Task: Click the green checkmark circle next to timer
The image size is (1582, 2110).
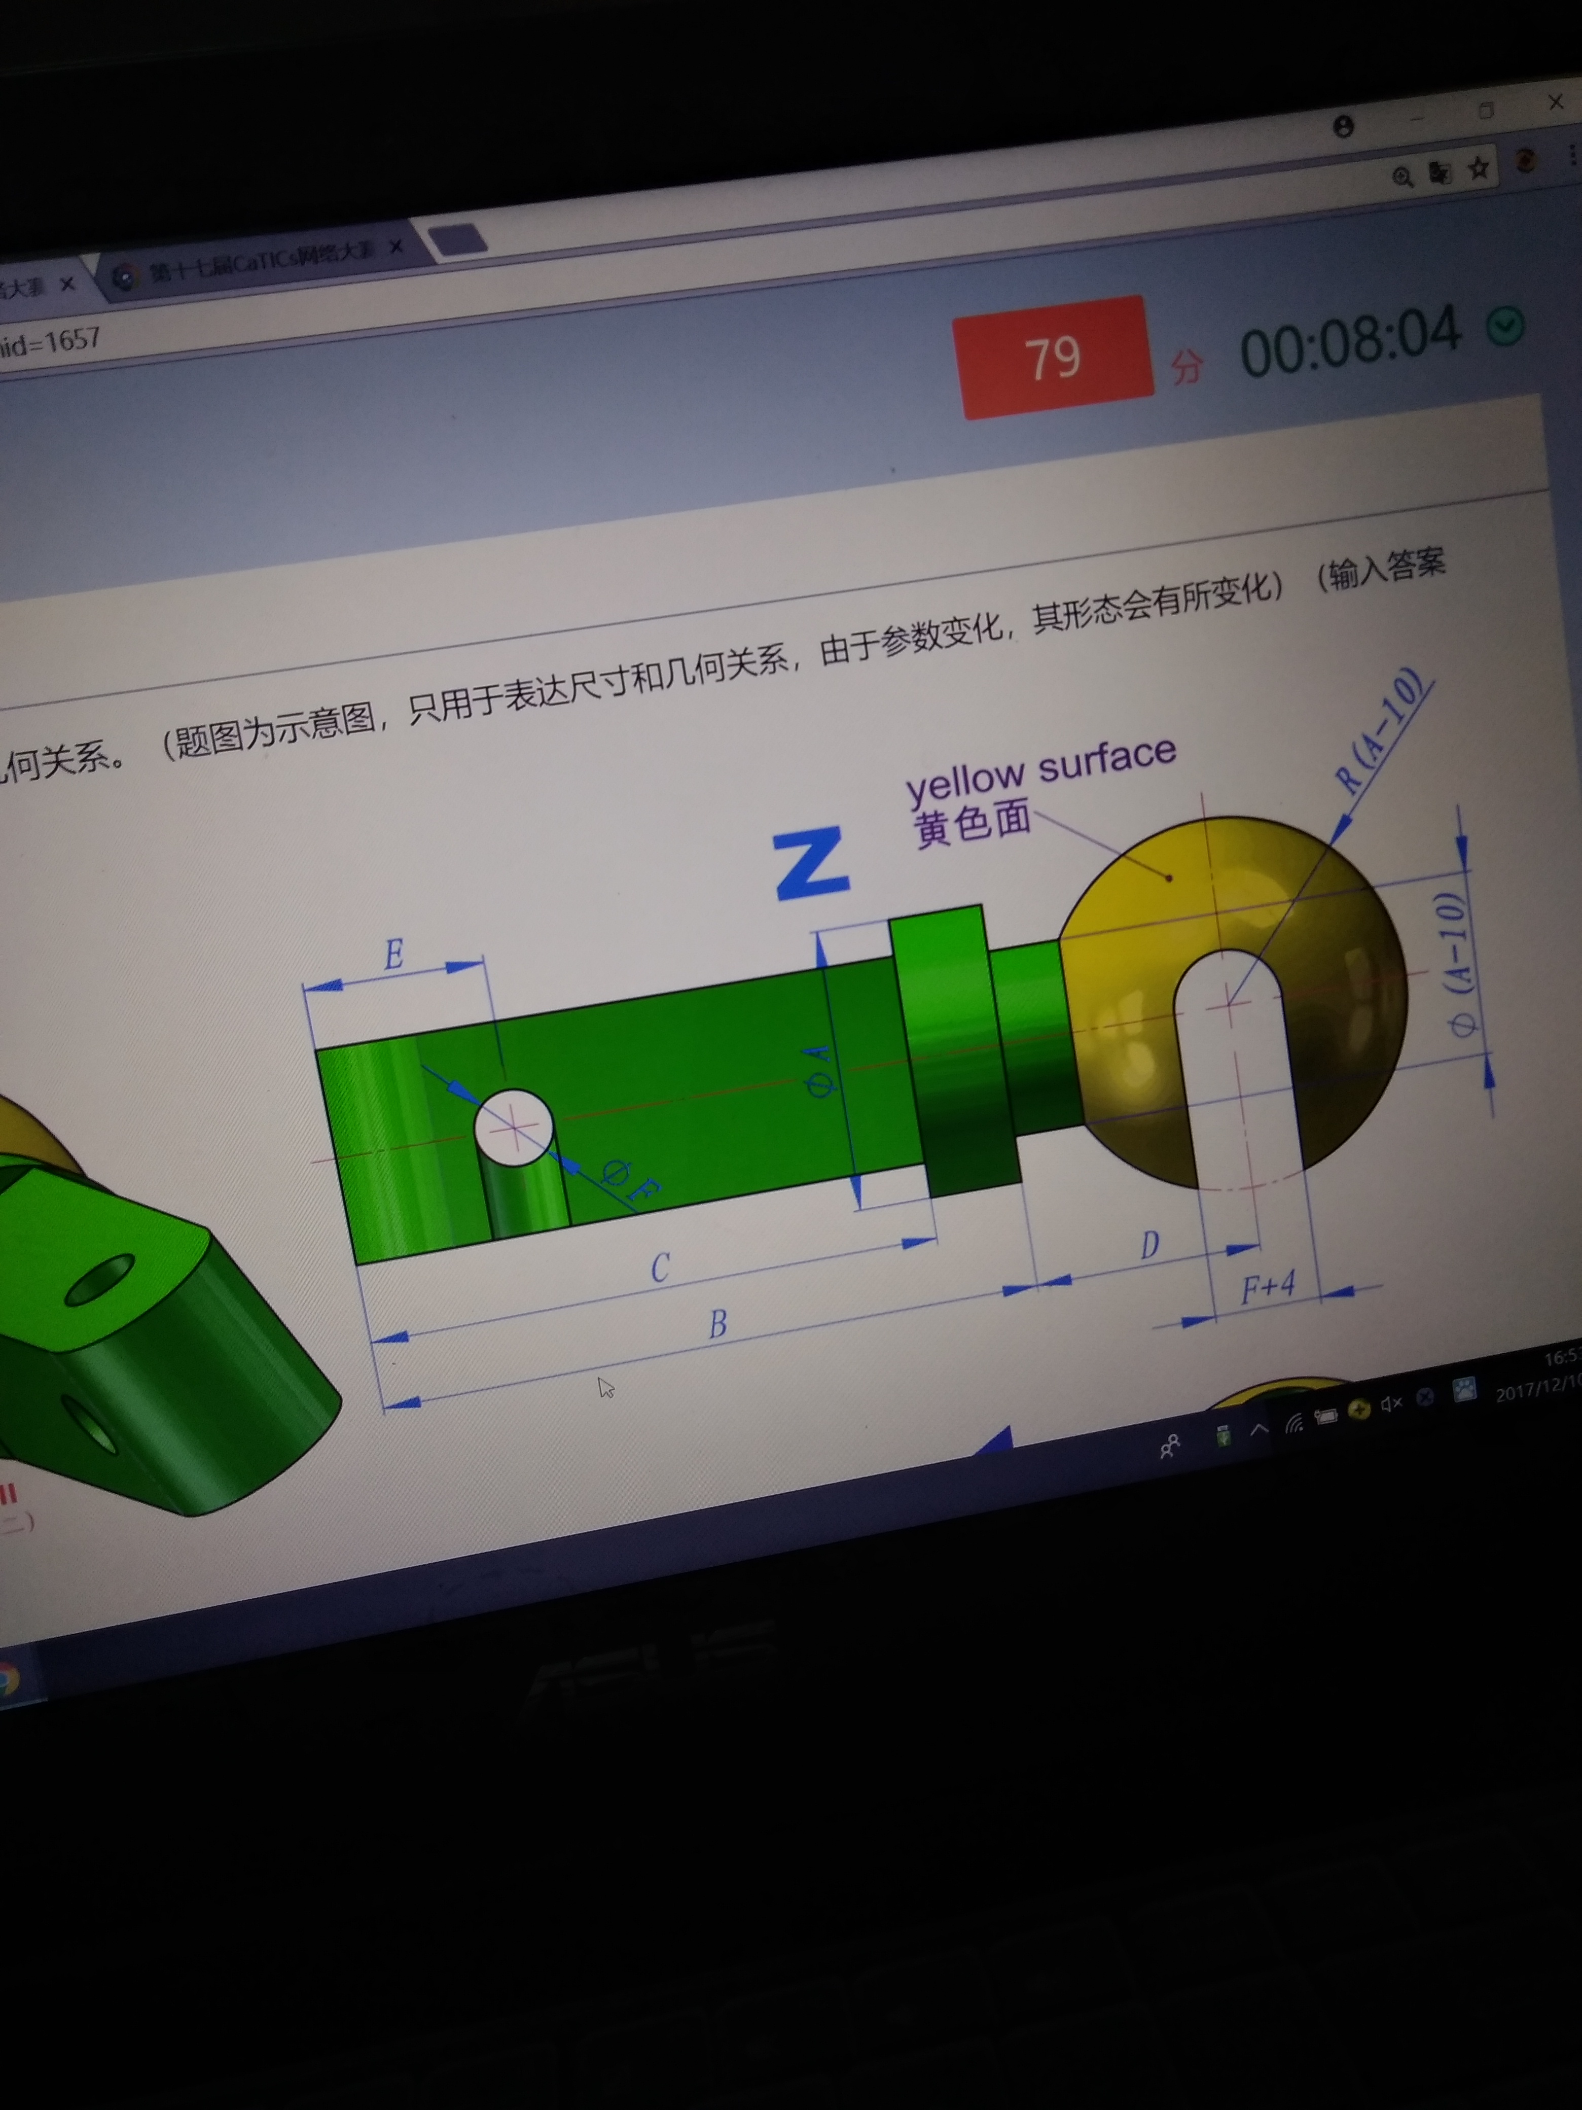Action: 1505,327
